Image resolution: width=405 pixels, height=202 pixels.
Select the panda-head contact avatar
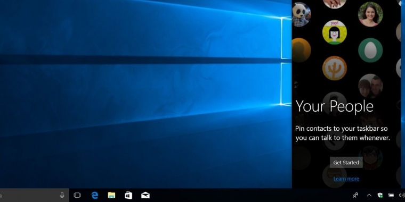pos(301,14)
